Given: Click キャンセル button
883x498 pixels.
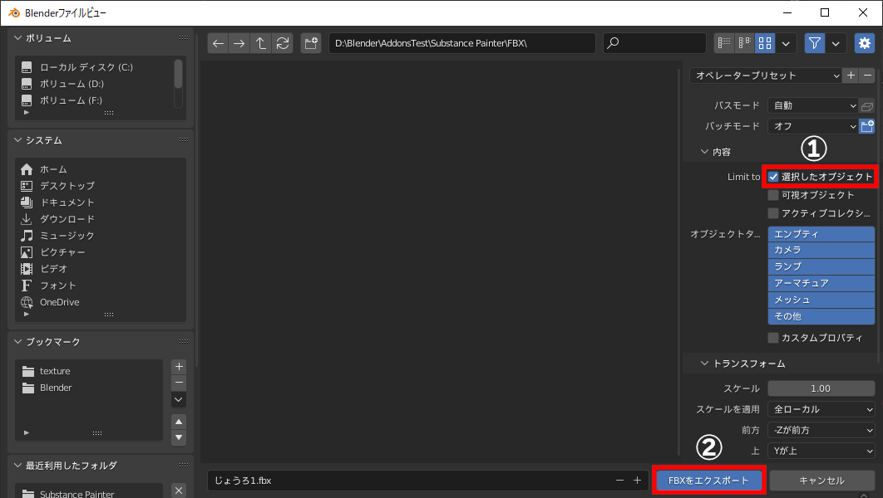Looking at the screenshot, I should pyautogui.click(x=821, y=481).
